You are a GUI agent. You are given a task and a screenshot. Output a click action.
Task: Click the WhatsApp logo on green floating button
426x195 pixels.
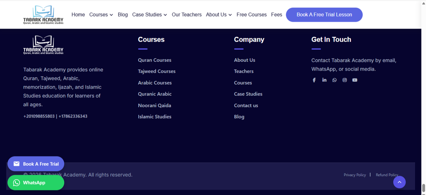click(17, 183)
